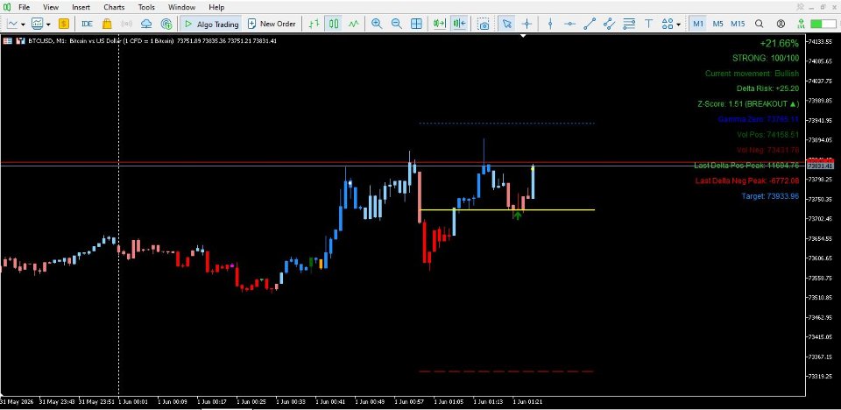Open the Charts menu
This screenshot has height=410, width=841.
pos(114,8)
